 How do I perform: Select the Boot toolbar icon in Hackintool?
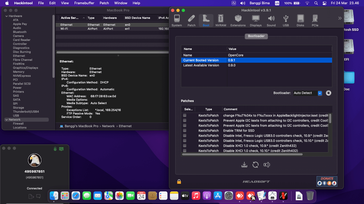click(206, 21)
